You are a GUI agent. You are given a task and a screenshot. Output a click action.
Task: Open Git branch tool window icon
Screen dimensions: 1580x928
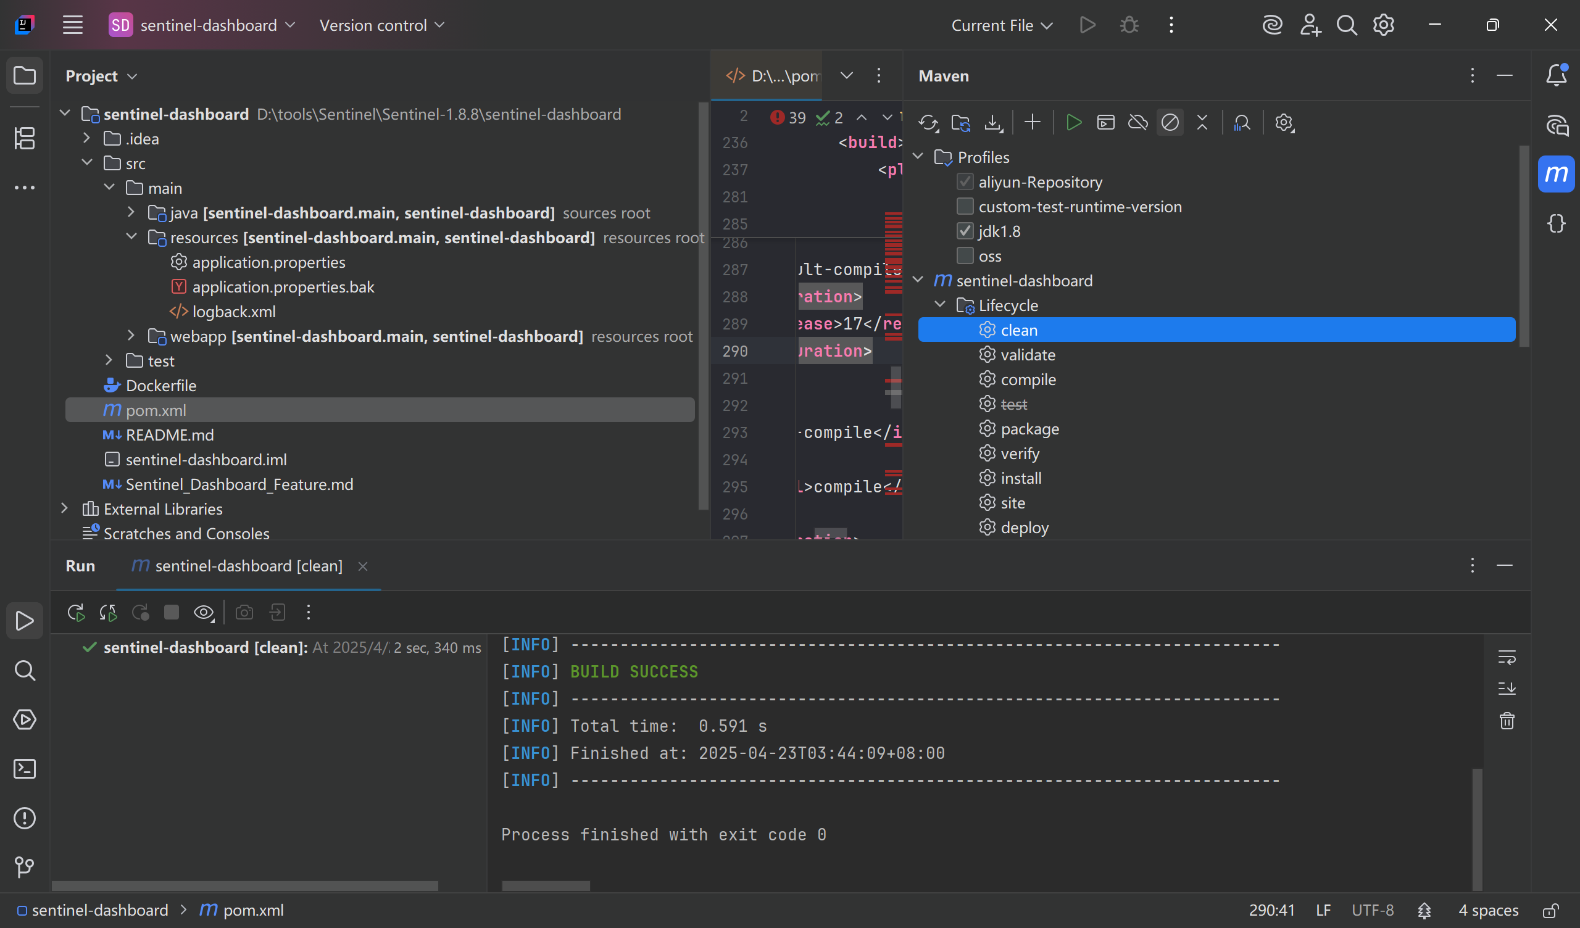coord(25,867)
